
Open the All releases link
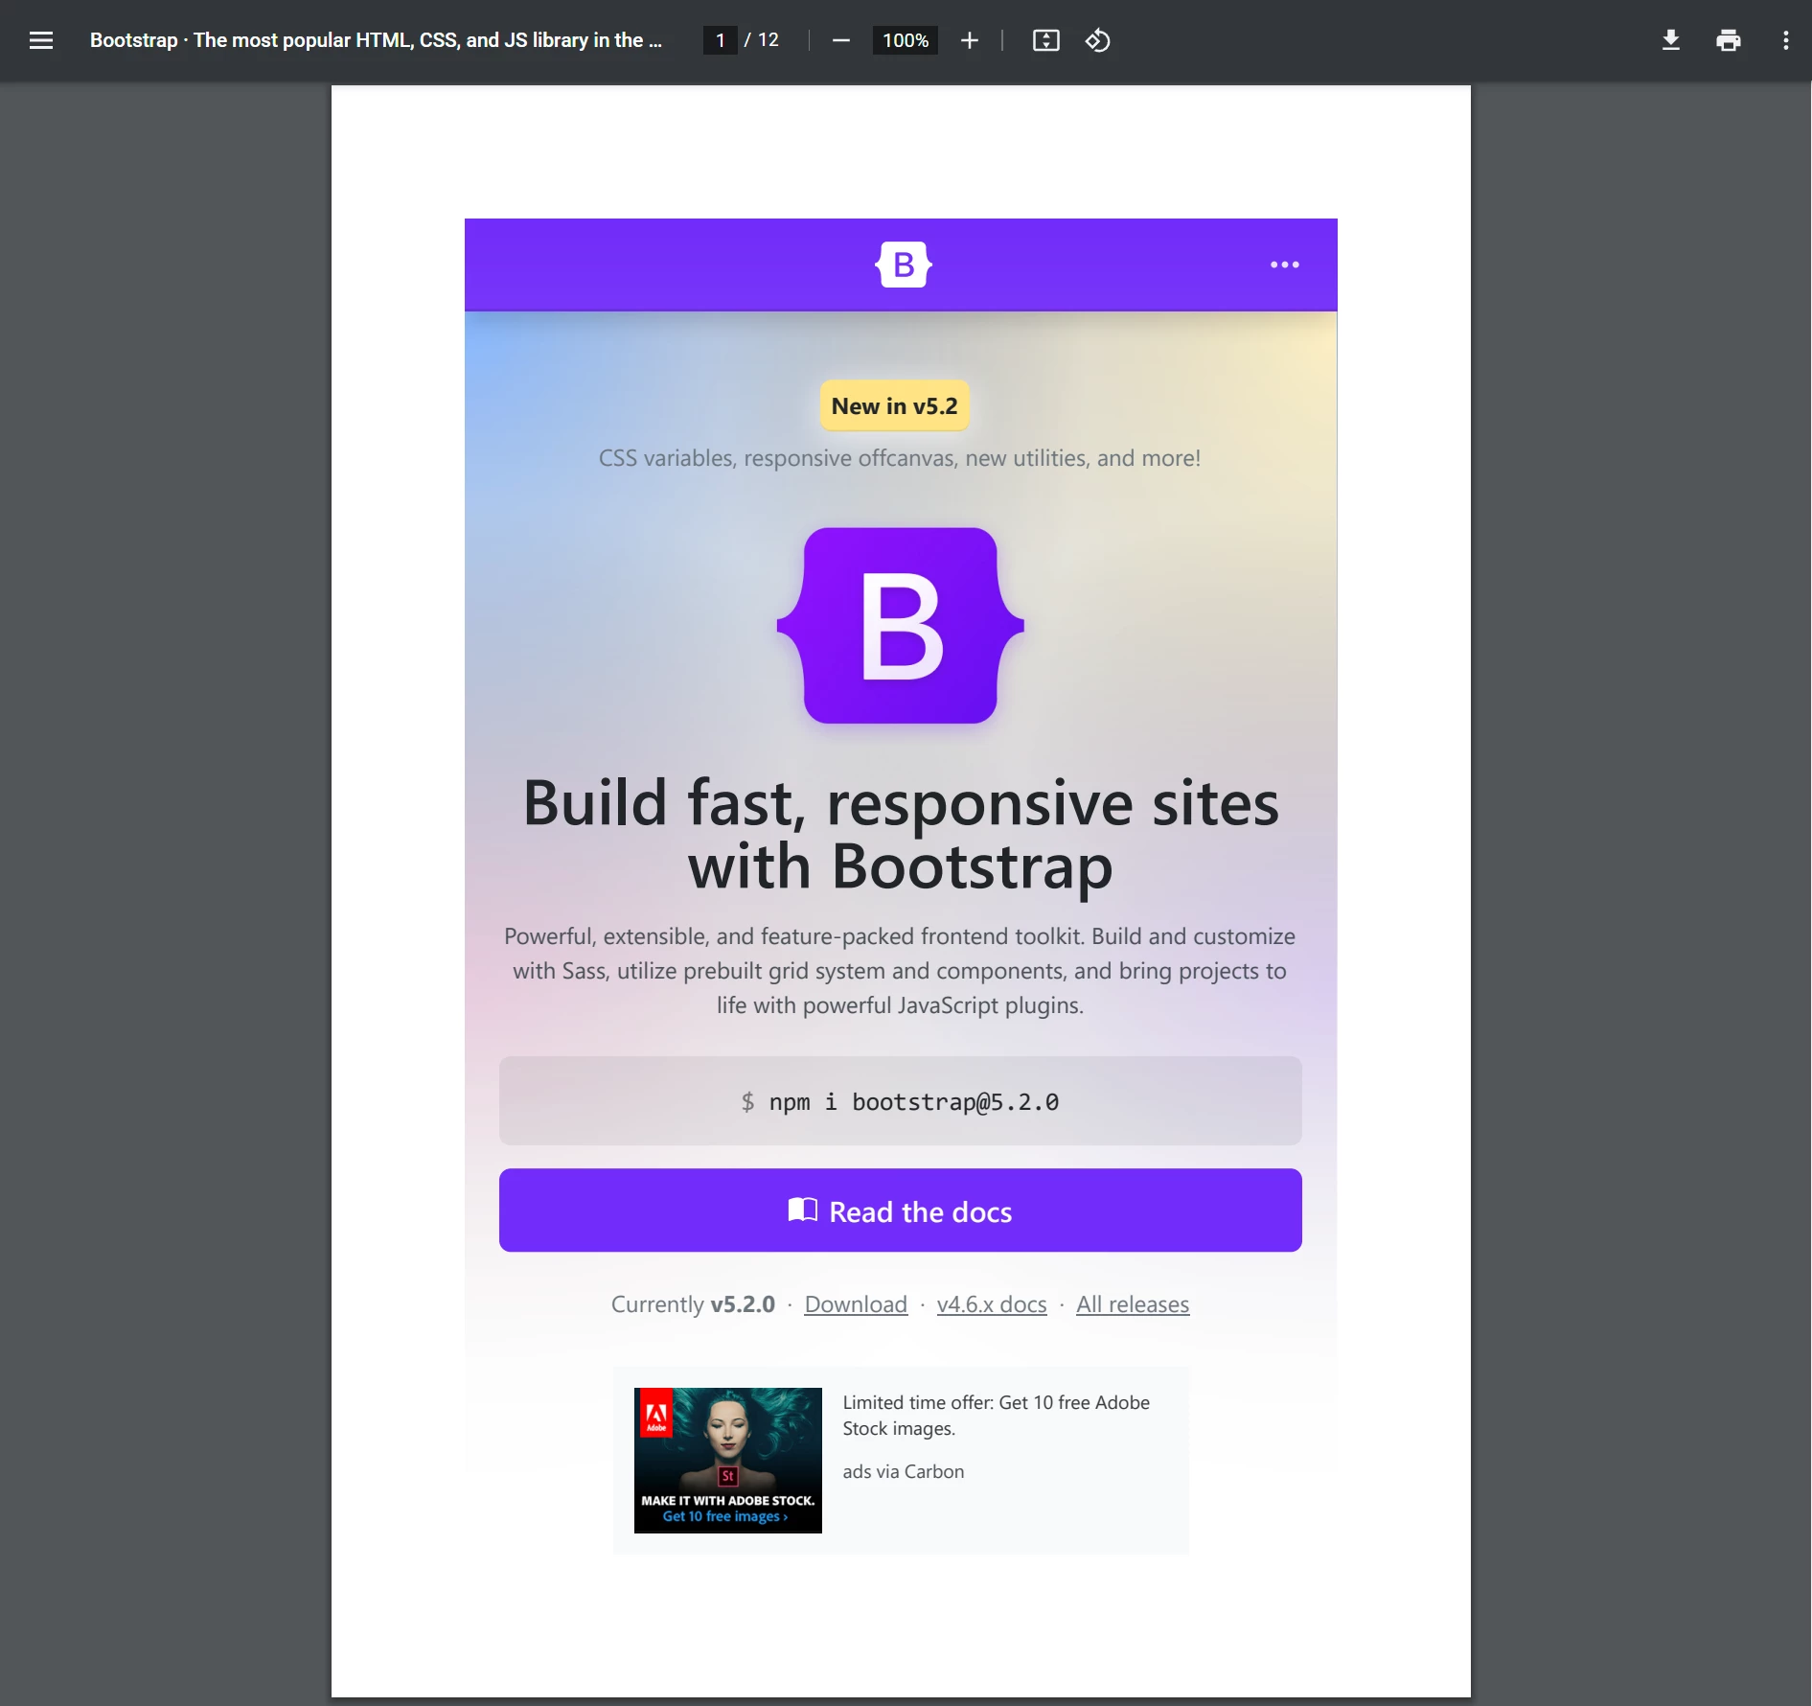click(1133, 1304)
